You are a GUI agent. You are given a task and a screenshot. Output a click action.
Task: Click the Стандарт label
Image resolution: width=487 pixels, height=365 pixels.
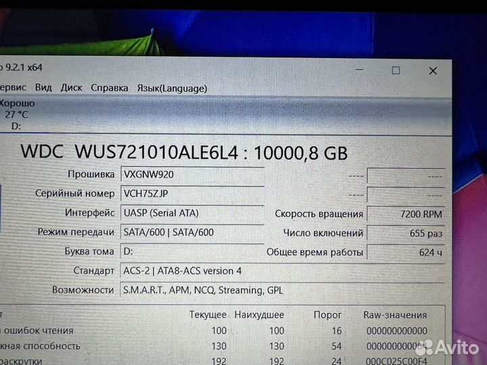94,270
